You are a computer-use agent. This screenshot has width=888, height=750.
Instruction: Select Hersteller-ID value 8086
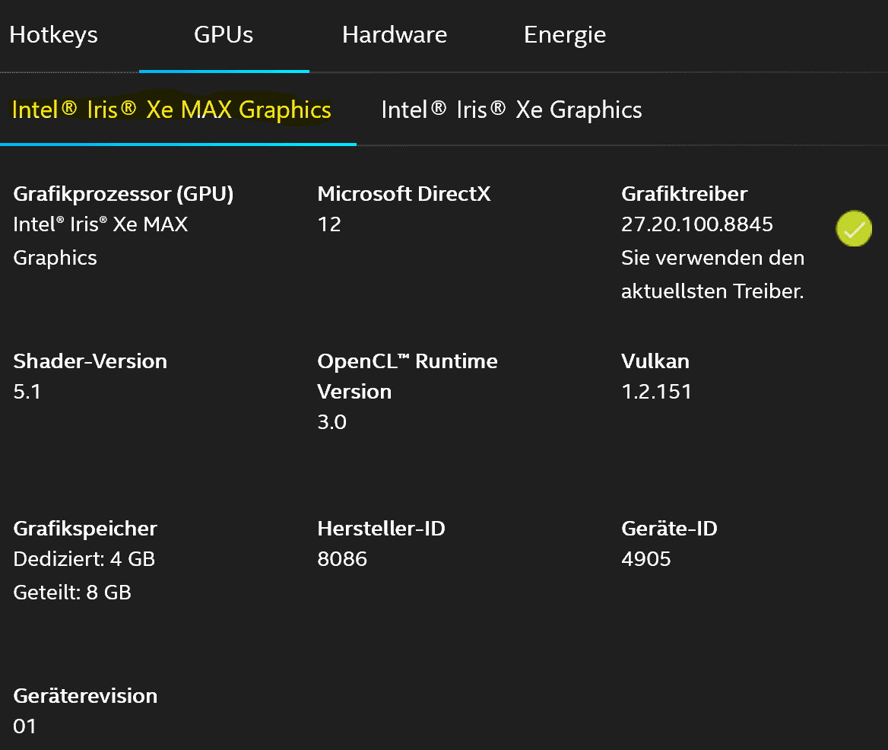(342, 559)
